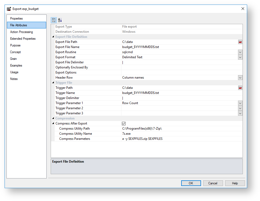This screenshot has width=260, height=201.
Task: Open the Header Row dropdown
Action: tap(240, 78)
